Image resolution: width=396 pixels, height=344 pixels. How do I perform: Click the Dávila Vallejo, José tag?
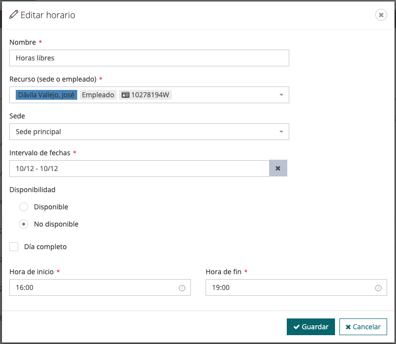[46, 95]
